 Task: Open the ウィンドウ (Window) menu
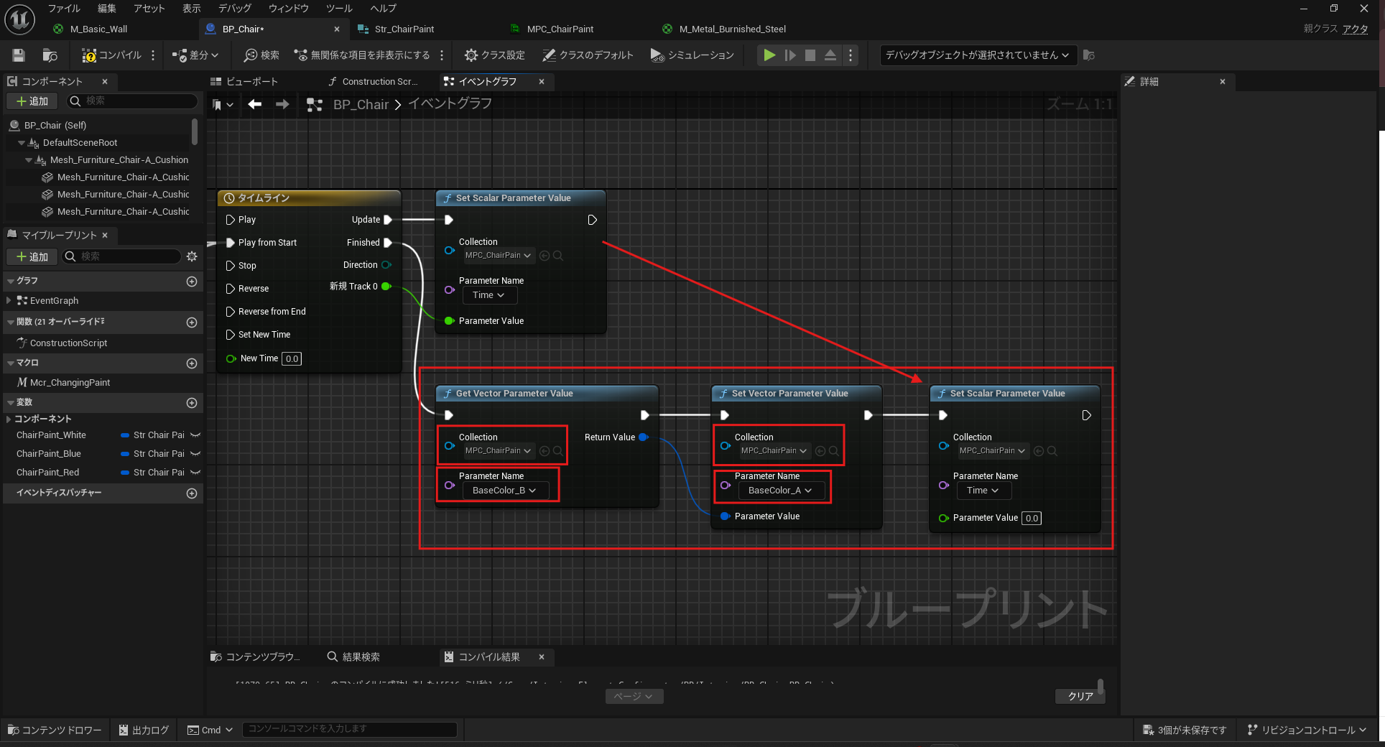click(x=288, y=9)
